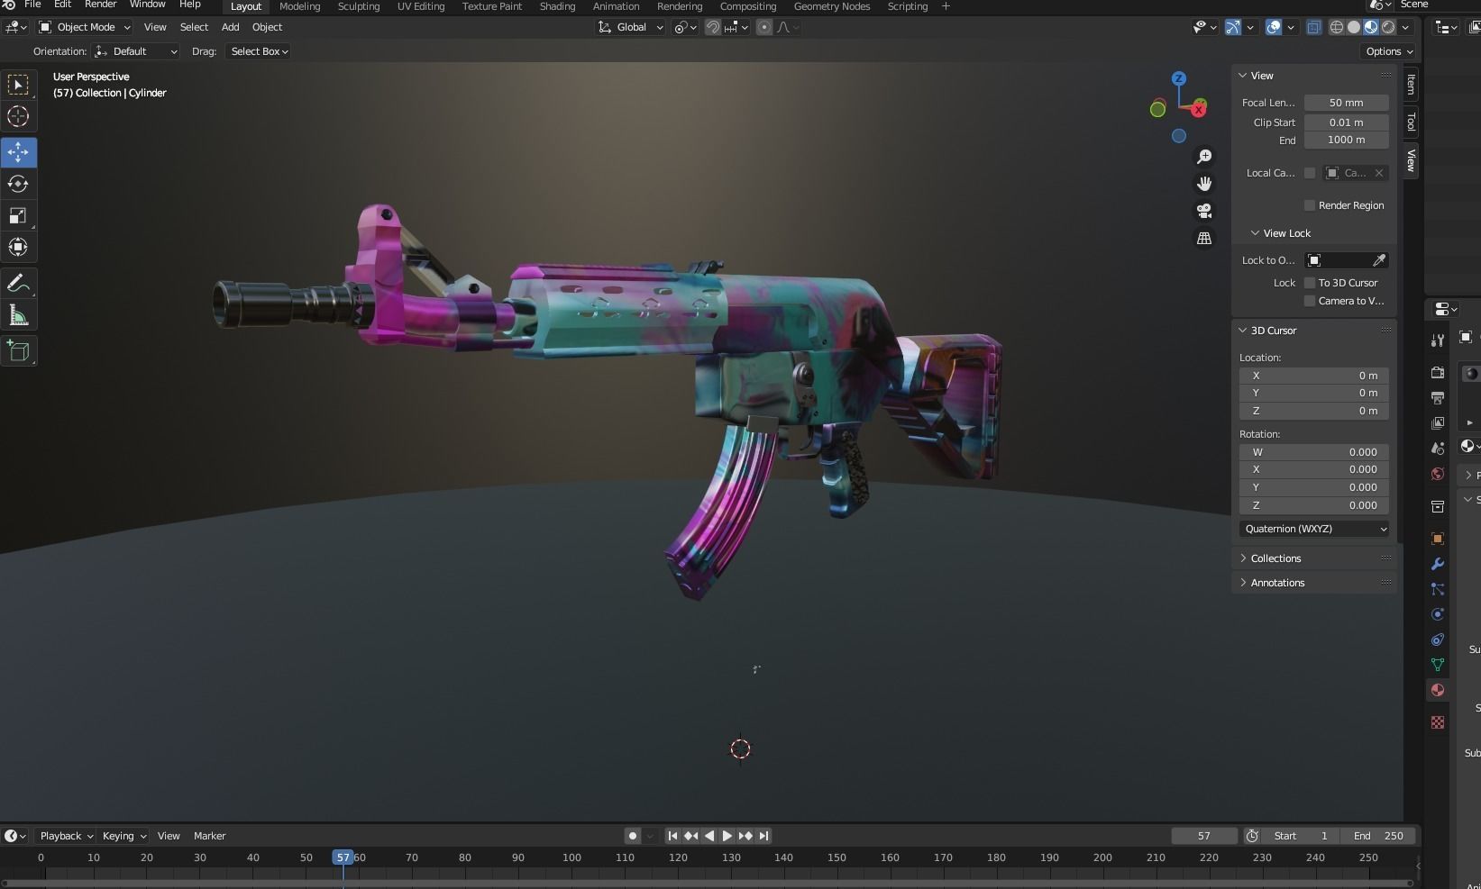The width and height of the screenshot is (1481, 889).
Task: Click the Focal Length 50 mm field
Action: (x=1346, y=103)
